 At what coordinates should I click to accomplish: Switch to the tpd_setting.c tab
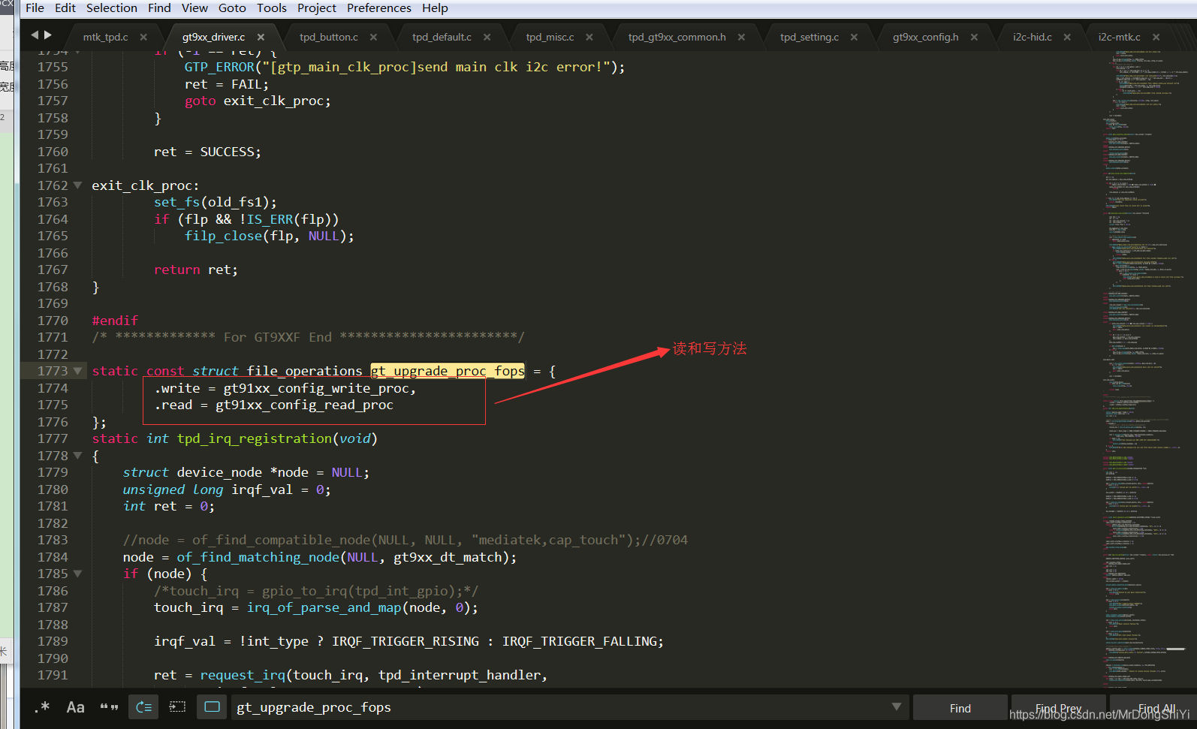point(809,37)
